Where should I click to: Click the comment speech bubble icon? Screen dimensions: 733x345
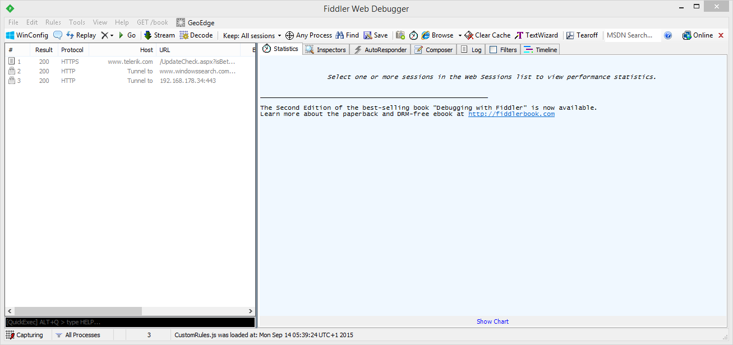click(x=58, y=35)
